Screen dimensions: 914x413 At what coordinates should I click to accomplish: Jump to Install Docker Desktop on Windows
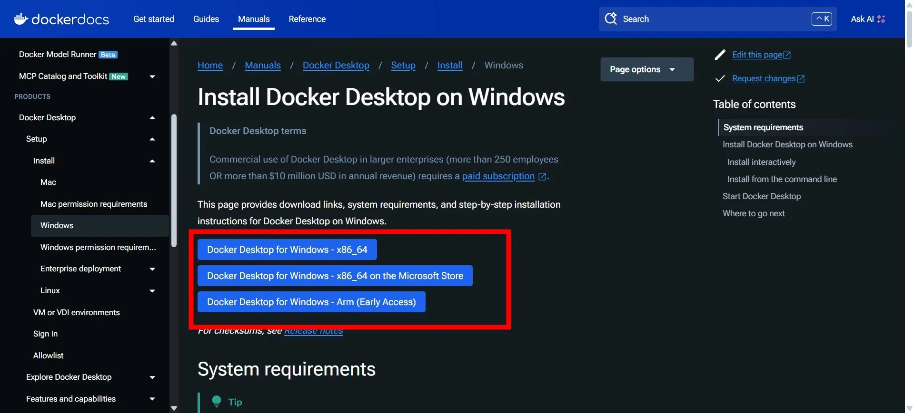click(787, 144)
